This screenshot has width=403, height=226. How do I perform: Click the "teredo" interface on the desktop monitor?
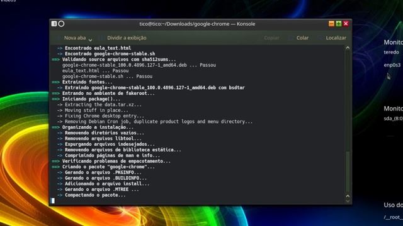tap(391, 52)
